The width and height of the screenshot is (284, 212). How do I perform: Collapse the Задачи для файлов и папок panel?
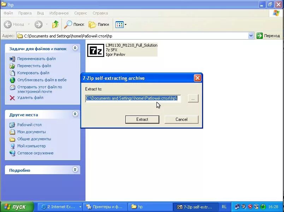(x=75, y=48)
